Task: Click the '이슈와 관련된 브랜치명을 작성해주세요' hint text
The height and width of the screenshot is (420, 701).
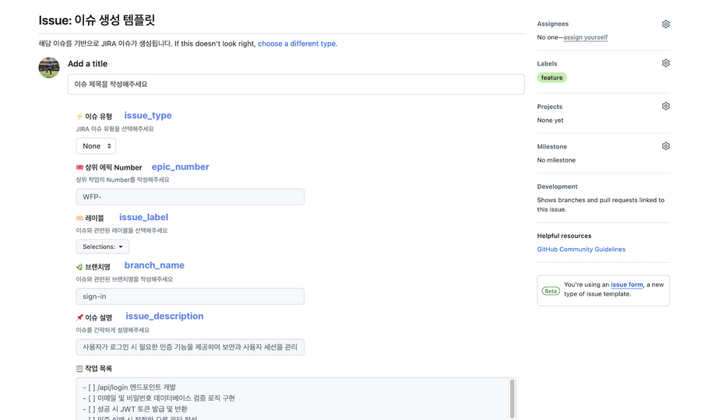Action: click(x=125, y=279)
